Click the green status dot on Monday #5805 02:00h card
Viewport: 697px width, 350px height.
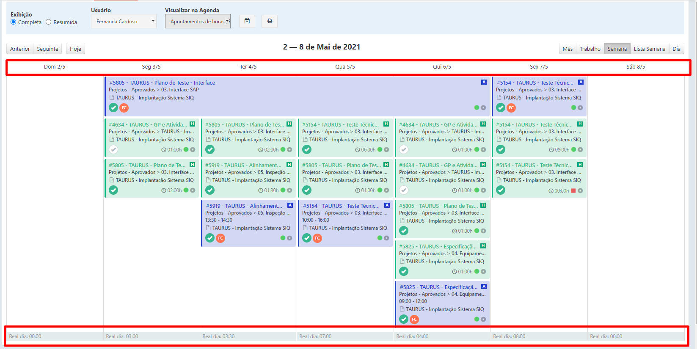[186, 190]
